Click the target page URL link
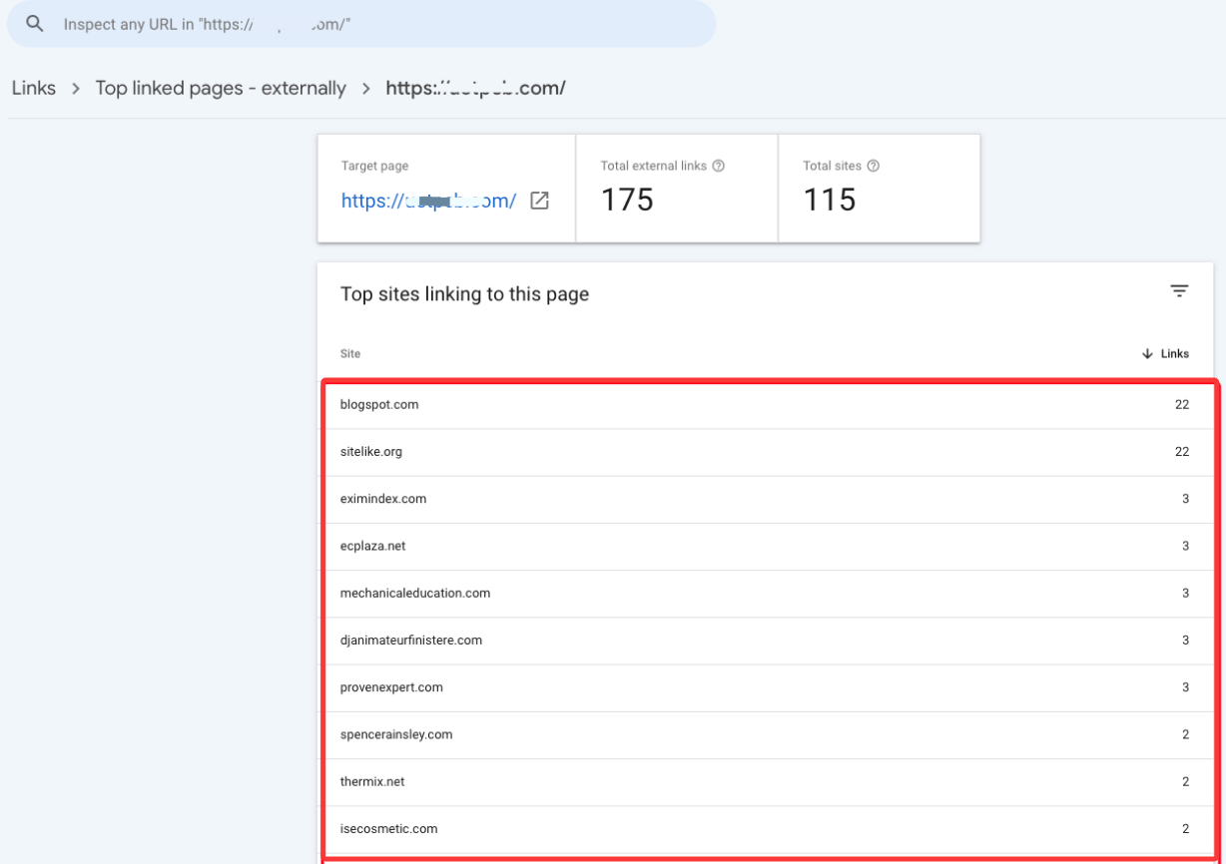The image size is (1226, 864). point(428,201)
